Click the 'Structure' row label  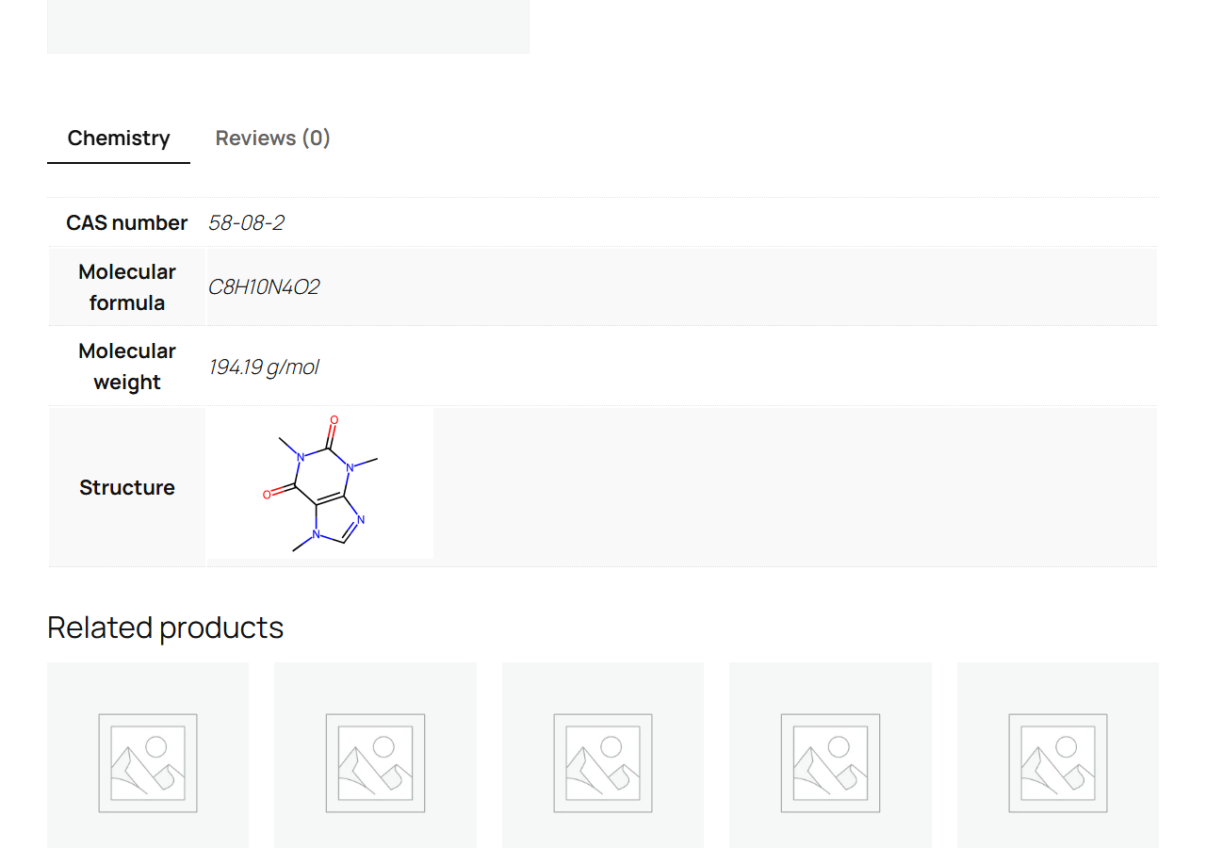(x=127, y=487)
